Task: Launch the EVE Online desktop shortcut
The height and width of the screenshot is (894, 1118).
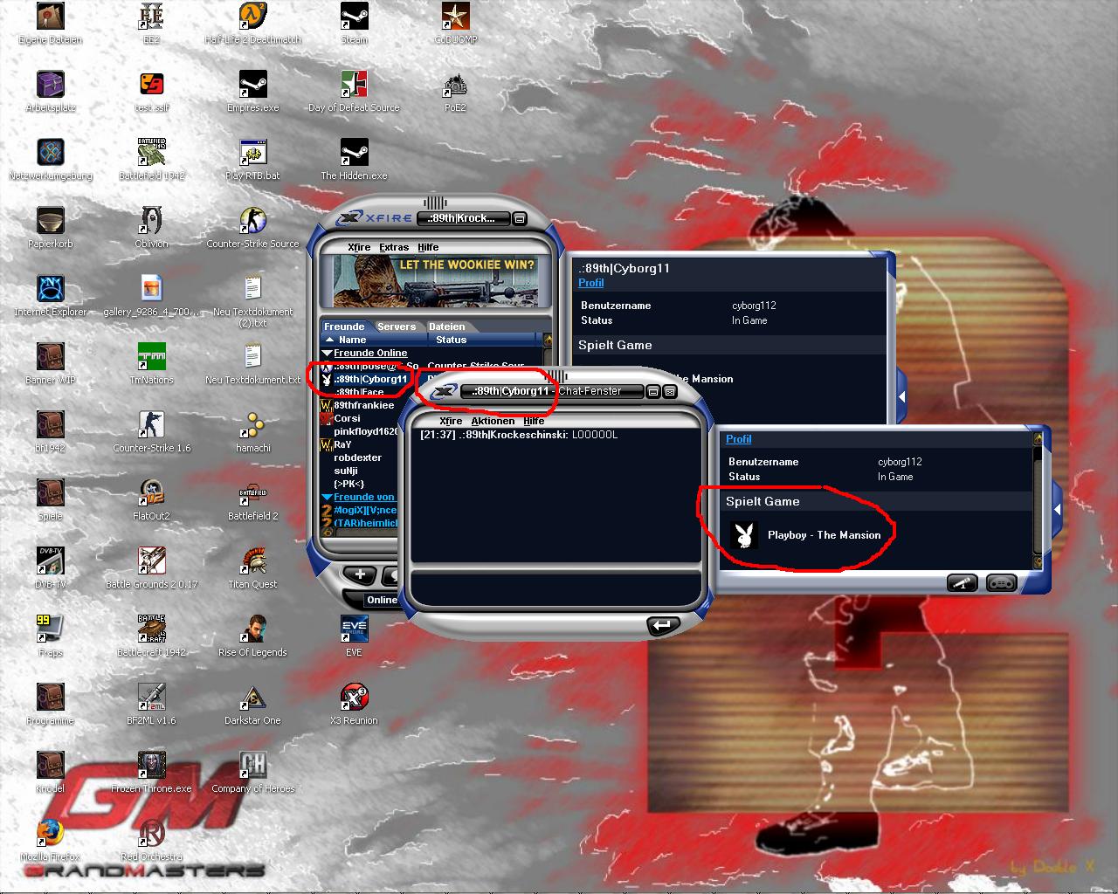Action: click(x=354, y=636)
